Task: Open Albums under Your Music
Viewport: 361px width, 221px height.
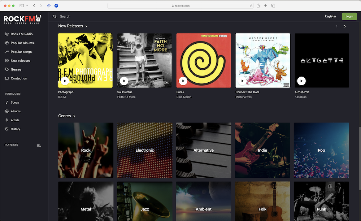Action: click(13, 111)
